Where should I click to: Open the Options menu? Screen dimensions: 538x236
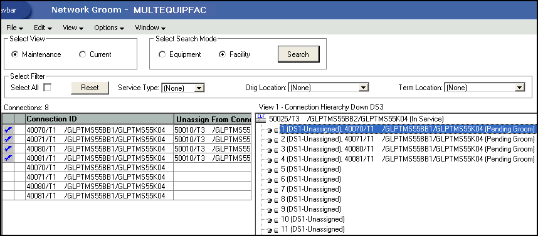click(109, 28)
